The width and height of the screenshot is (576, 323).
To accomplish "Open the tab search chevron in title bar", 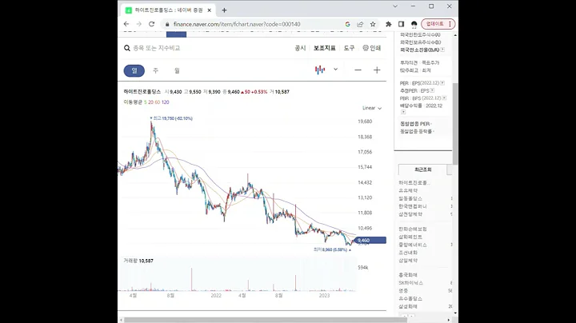I will 395,6.
